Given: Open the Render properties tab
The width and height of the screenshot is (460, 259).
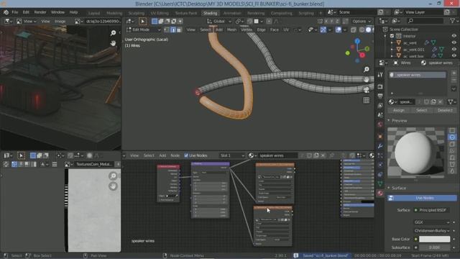Looking at the screenshot, I should coord(380,86).
